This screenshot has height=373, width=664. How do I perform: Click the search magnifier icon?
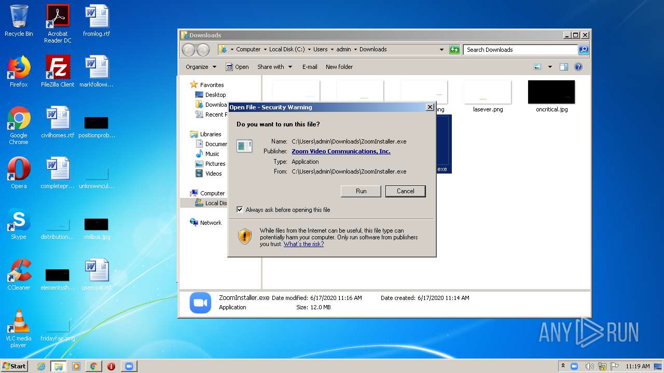click(x=584, y=50)
